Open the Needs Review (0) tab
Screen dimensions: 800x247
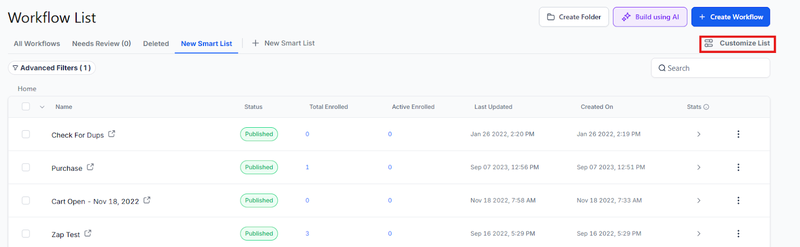point(101,43)
